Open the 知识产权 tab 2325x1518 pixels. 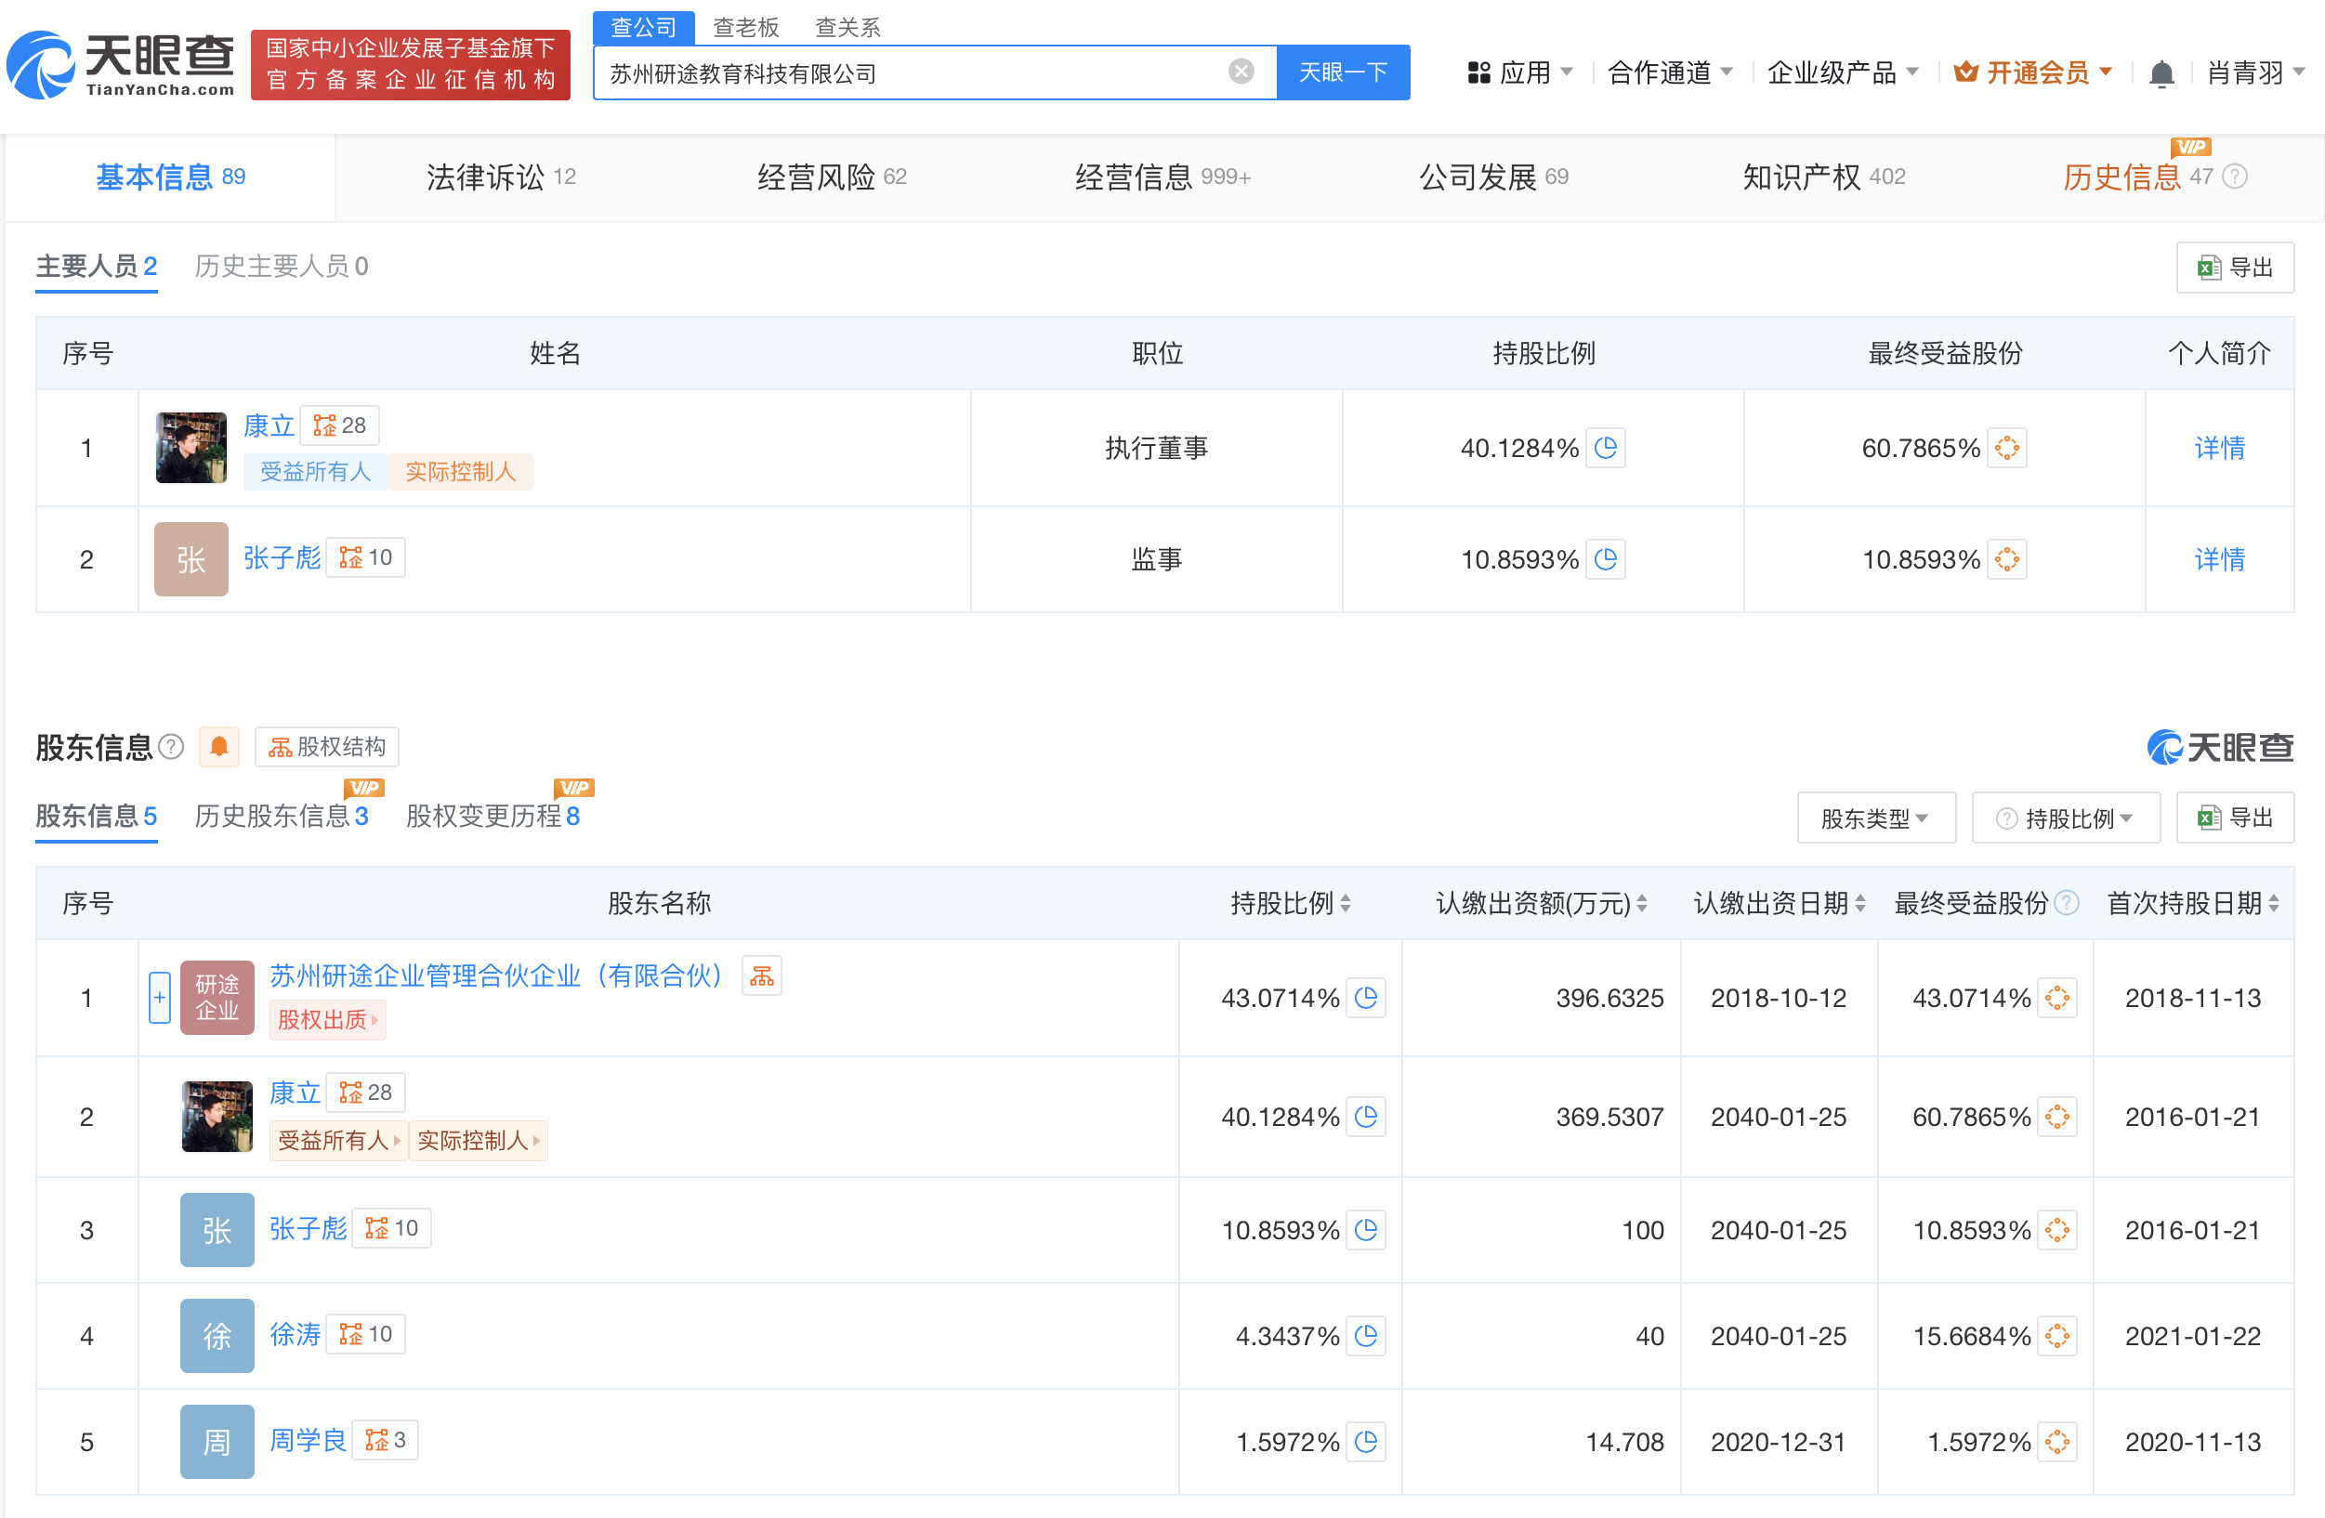click(1824, 177)
